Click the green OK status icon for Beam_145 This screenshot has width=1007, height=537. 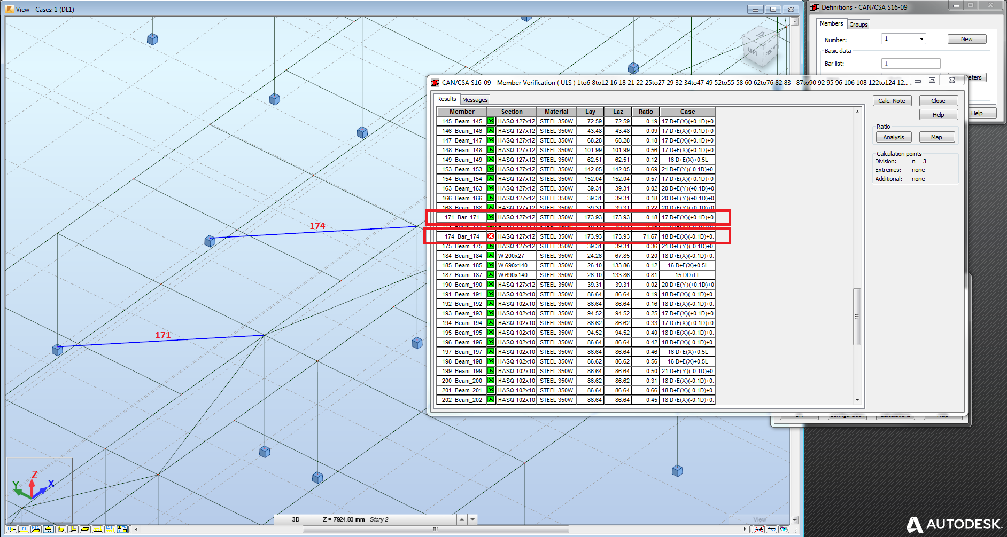(x=490, y=121)
